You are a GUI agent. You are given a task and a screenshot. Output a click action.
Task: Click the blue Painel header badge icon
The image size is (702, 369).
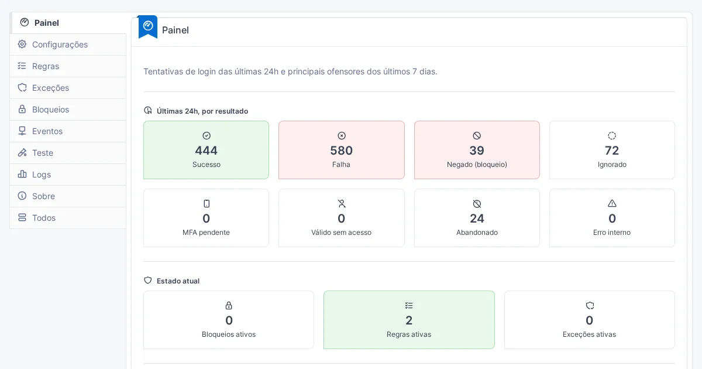148,26
